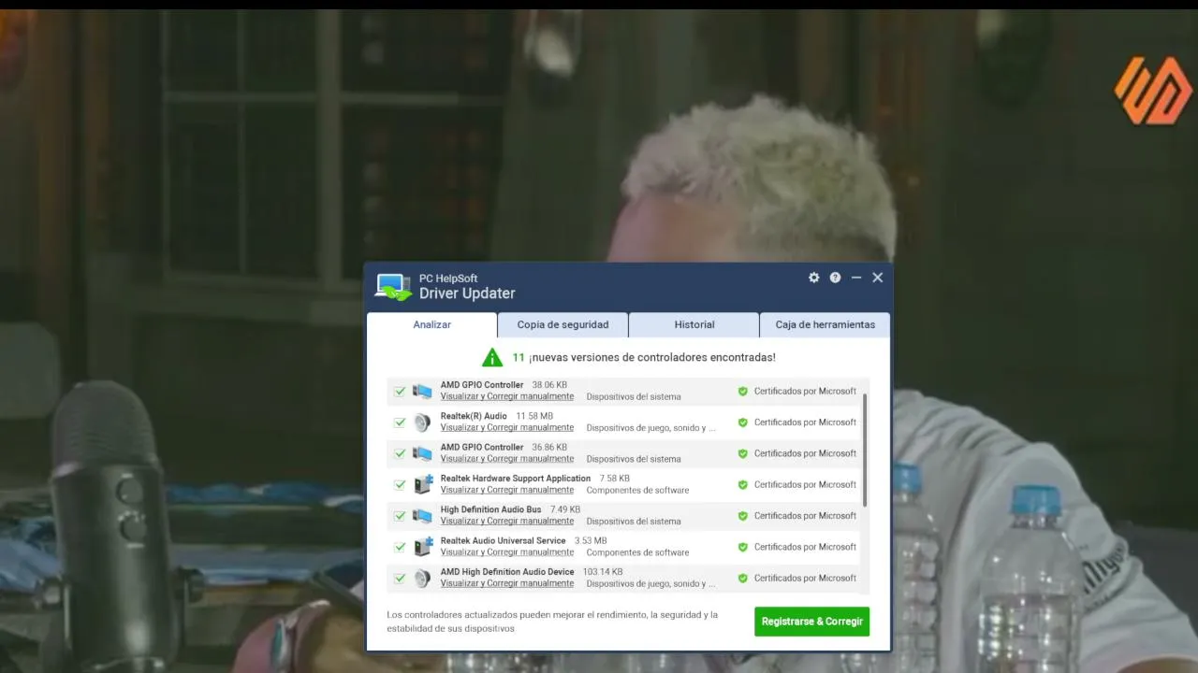Uncheck High Definition Audio Bus driver

click(x=400, y=516)
